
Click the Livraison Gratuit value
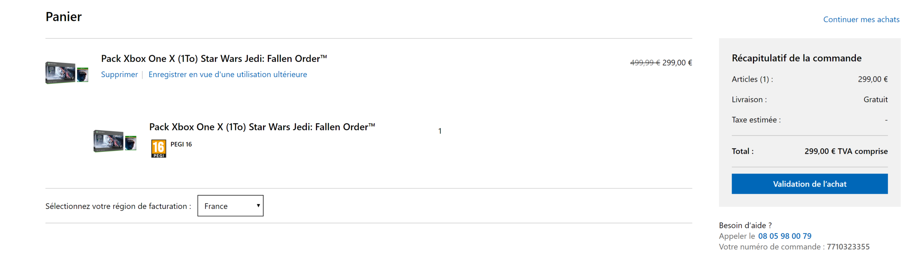[875, 99]
